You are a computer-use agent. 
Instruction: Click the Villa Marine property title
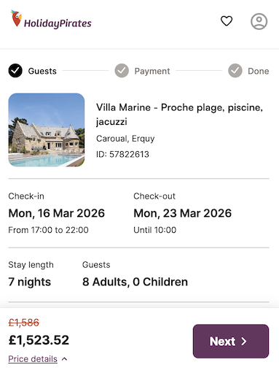pyautogui.click(x=179, y=115)
